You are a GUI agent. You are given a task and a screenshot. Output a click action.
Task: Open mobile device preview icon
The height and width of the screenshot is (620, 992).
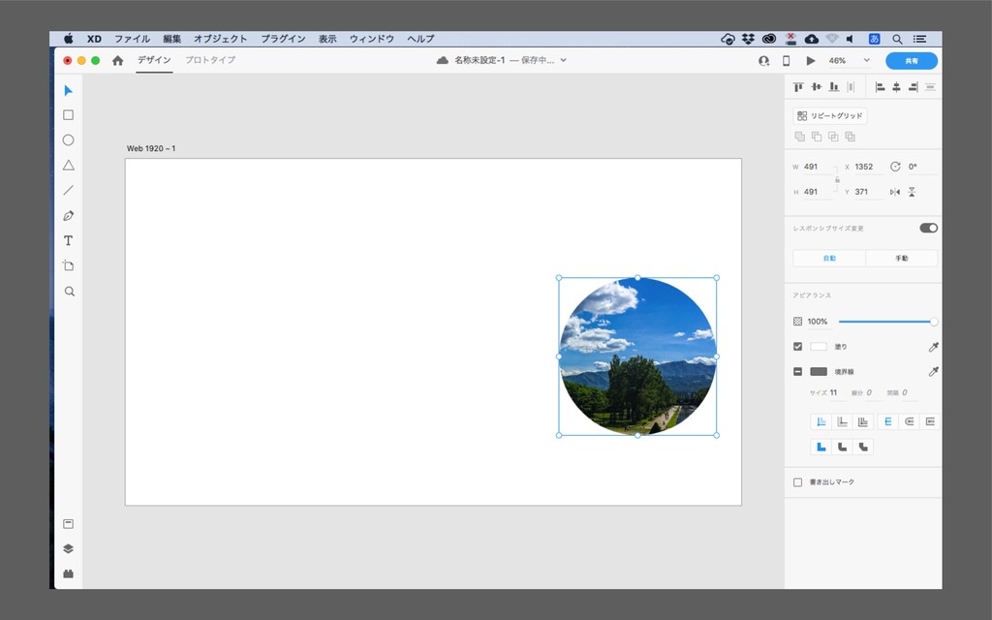[x=787, y=61]
